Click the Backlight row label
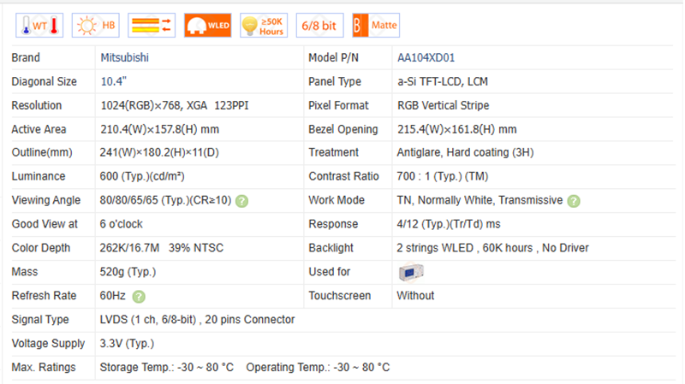 [331, 248]
